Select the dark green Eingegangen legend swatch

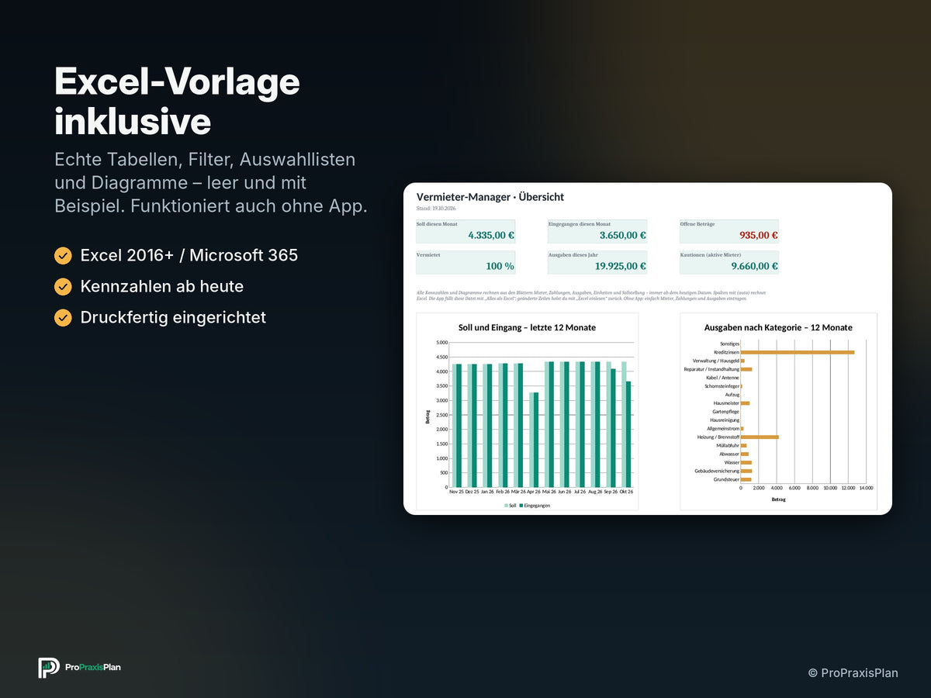[521, 505]
